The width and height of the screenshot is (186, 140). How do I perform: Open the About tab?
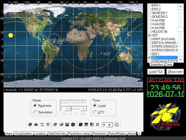point(132,134)
